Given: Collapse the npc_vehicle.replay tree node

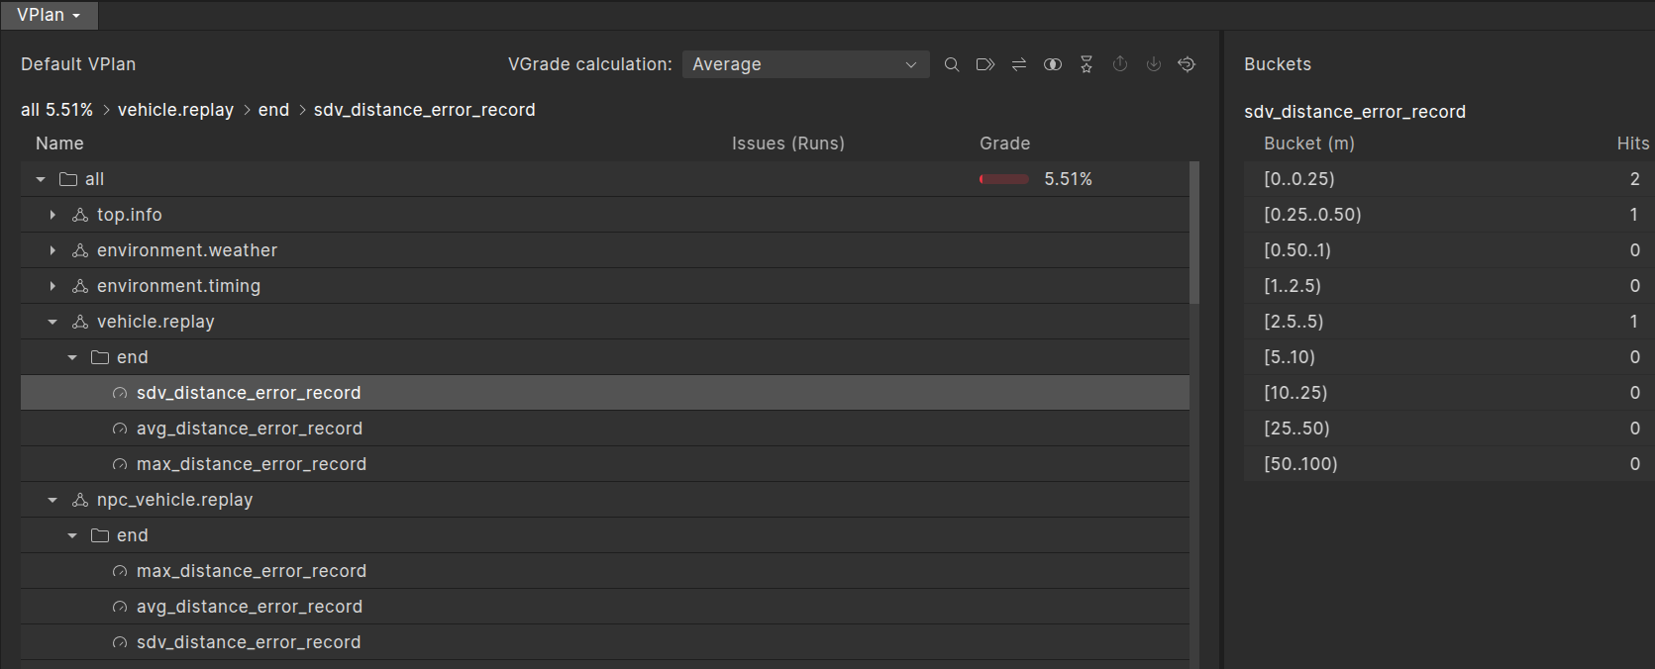Looking at the screenshot, I should 52,500.
